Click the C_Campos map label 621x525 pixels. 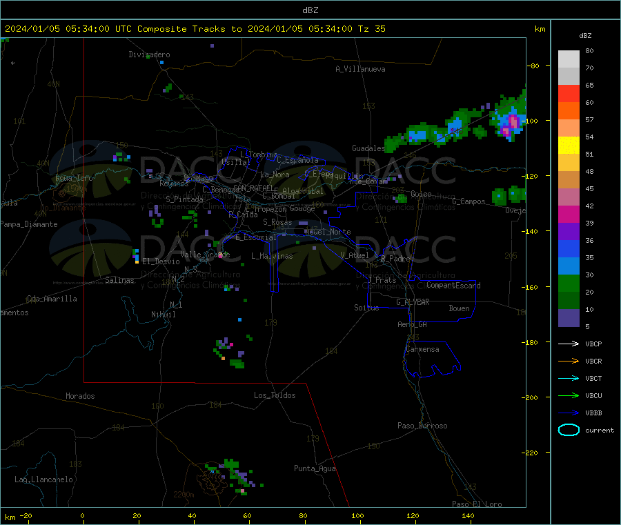(469, 201)
